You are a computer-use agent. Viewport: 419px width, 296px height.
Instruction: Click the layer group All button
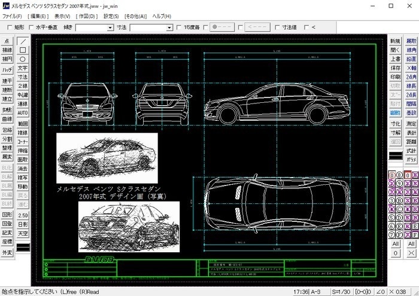pyautogui.click(x=411, y=244)
